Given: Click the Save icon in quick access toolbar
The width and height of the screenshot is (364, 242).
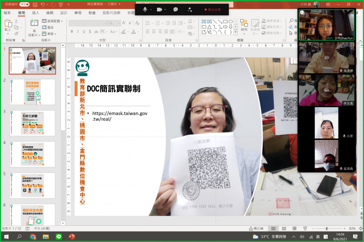Looking at the screenshot, I should coord(34,4).
